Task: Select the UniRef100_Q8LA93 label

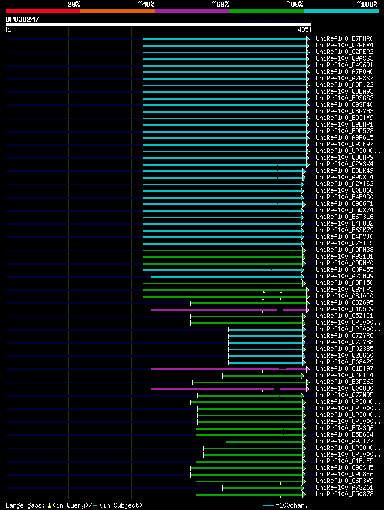Action: click(344, 91)
